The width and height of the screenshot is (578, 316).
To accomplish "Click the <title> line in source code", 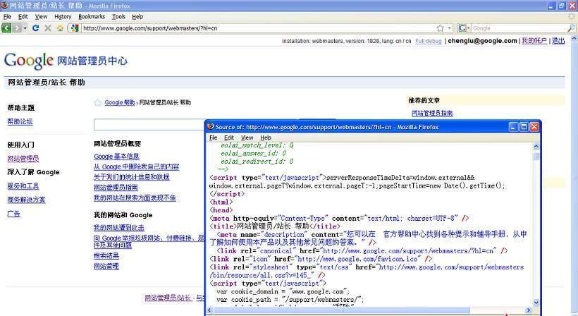I will coord(275,226).
